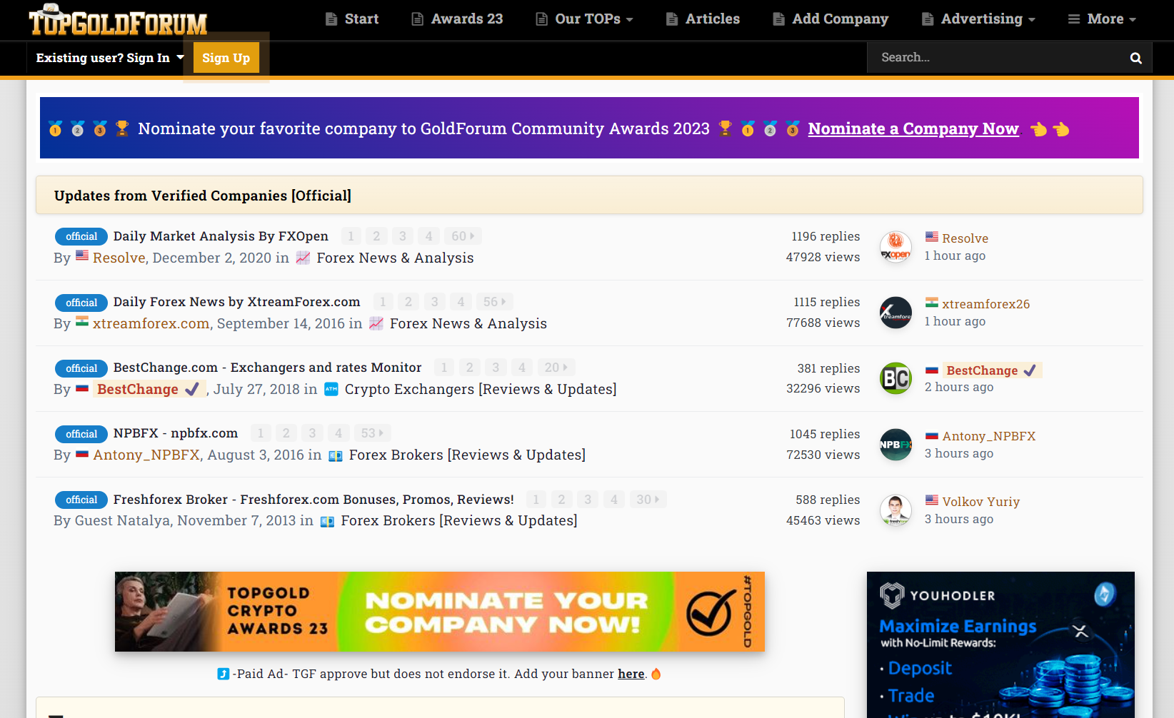Jump to page 20 of BestChange topic

556,368
